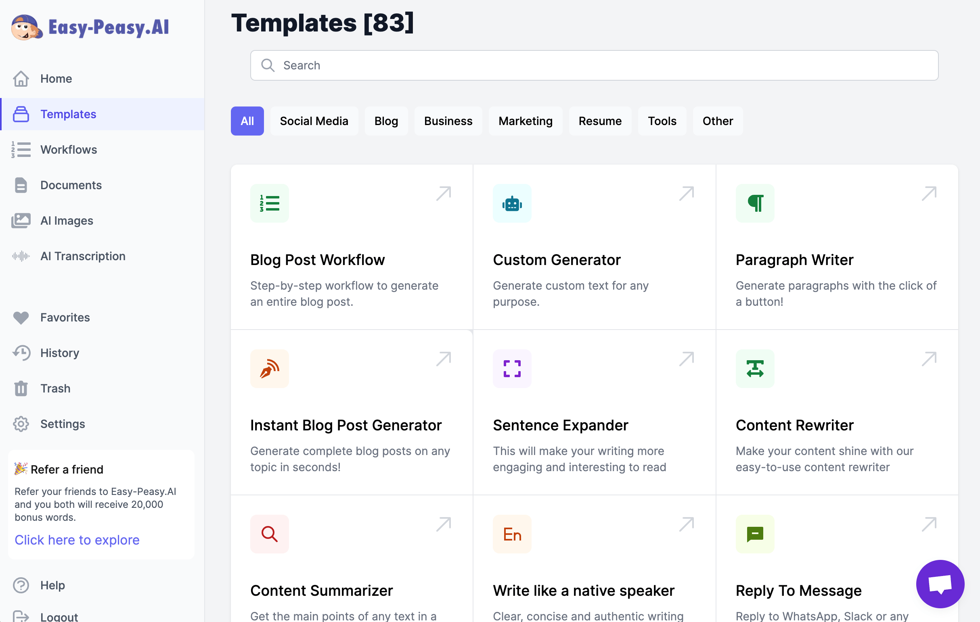Viewport: 980px width, 622px height.
Task: Open the Write like a native speaker template
Action: (583, 590)
